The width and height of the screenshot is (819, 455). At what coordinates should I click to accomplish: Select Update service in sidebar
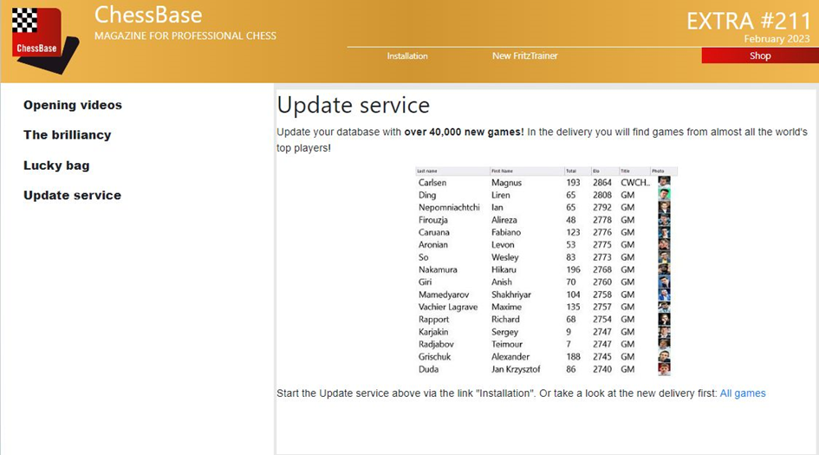point(72,195)
